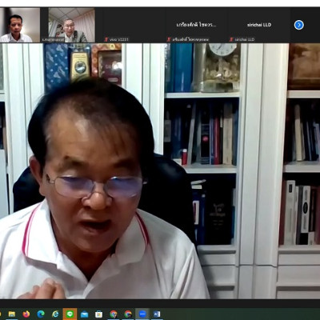The image size is (320, 320).
Task: Select the video thumbnail of man in grey suit
Action: pyautogui.click(x=72, y=25)
